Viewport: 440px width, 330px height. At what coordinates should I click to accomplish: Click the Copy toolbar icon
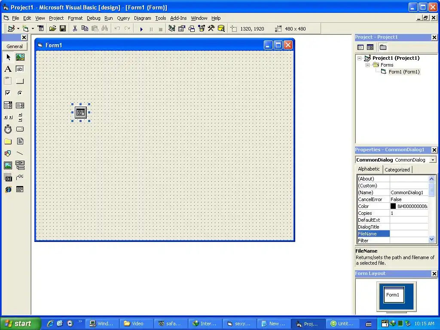click(x=85, y=29)
